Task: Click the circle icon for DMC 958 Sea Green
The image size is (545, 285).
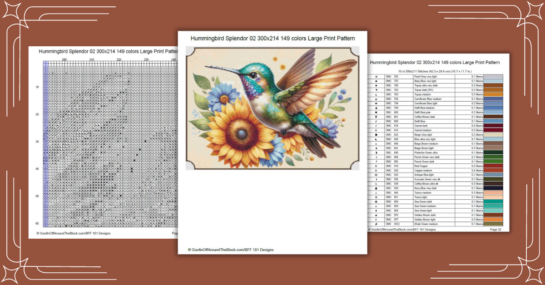Action: coord(376,202)
